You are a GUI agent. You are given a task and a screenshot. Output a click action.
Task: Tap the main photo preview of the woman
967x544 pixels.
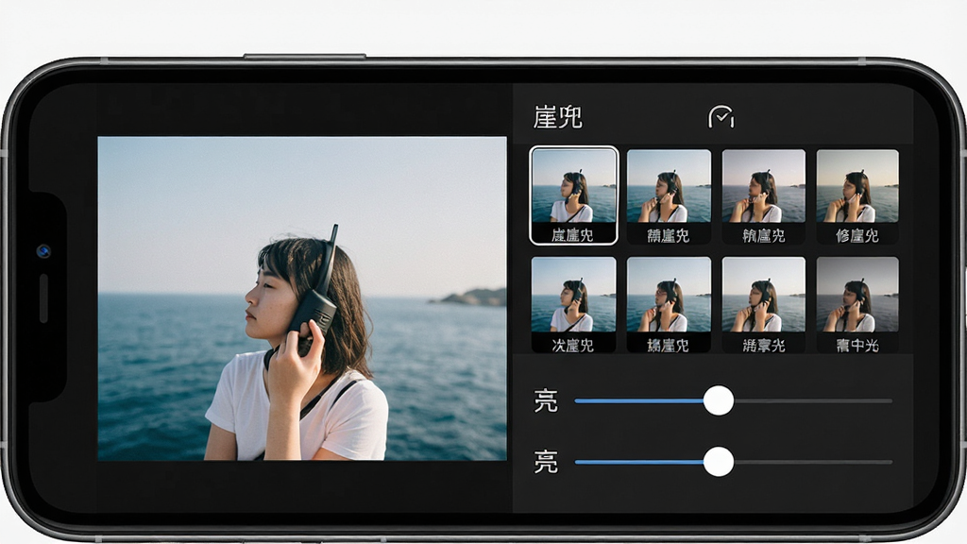tap(302, 298)
